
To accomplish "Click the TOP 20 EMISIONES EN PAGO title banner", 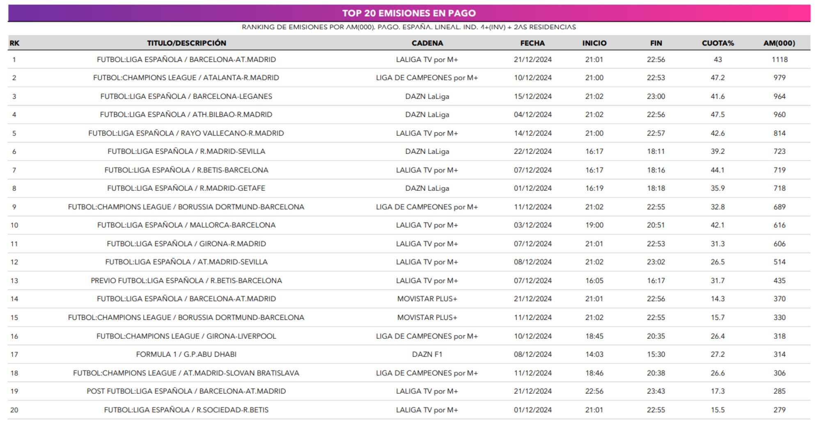I will pyautogui.click(x=409, y=13).
